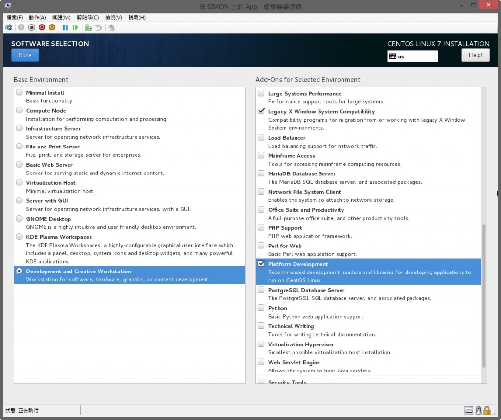Open the 檔案(F) menu
Viewport: 501px width, 420px height.
(x=14, y=17)
